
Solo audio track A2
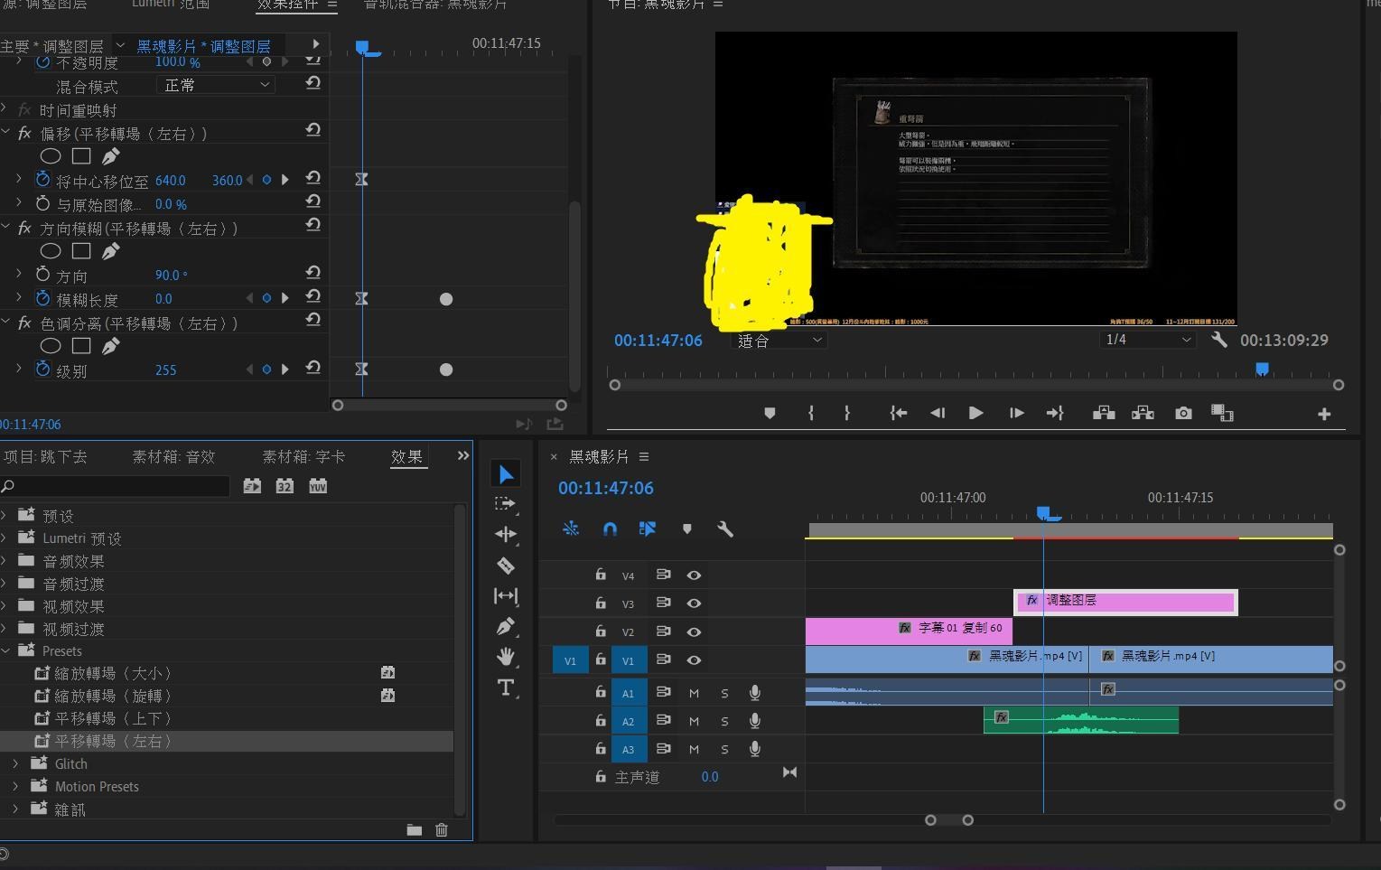click(724, 721)
